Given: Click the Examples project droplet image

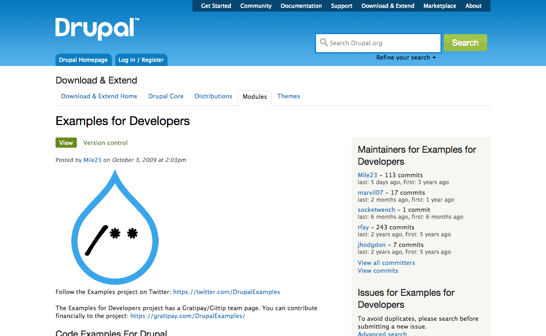Looking at the screenshot, I should tap(115, 227).
